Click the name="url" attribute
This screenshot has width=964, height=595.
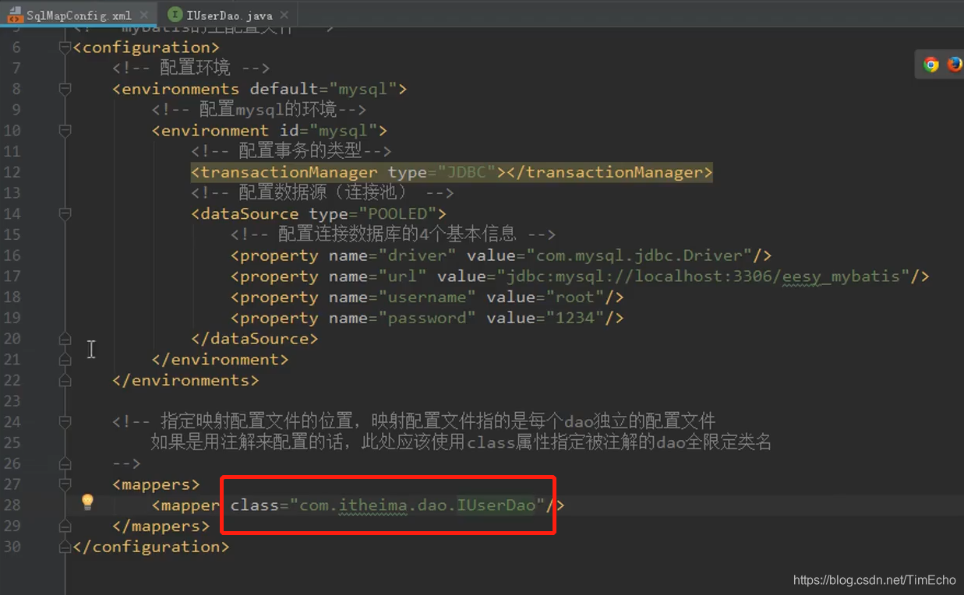378,276
